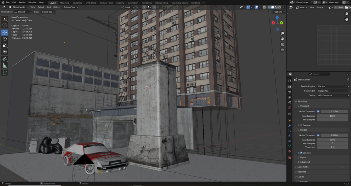Disable the Render Denoise checkbox
Viewport: 351px width, 186px height.
(301, 153)
